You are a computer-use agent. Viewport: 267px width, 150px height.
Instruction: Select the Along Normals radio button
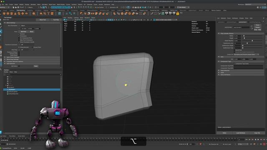click(19, 47)
